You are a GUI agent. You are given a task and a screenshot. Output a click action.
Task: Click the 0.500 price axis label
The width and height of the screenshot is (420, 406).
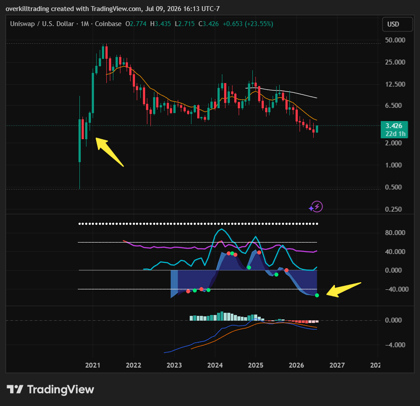[x=394, y=187]
